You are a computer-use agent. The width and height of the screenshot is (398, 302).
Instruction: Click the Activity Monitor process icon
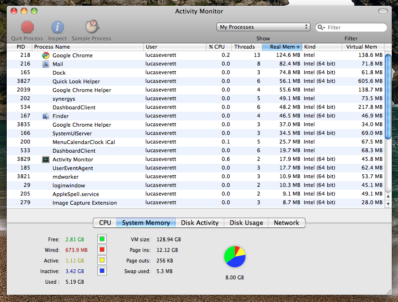click(46, 159)
